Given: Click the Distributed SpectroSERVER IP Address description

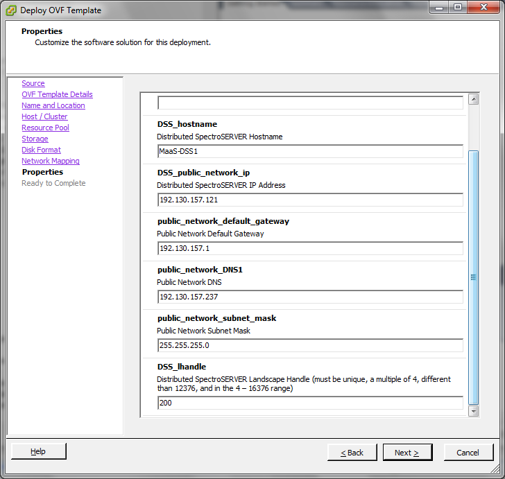Looking at the screenshot, I should 221,185.
